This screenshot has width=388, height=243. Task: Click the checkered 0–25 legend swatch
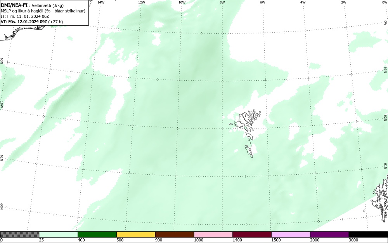click(19, 234)
